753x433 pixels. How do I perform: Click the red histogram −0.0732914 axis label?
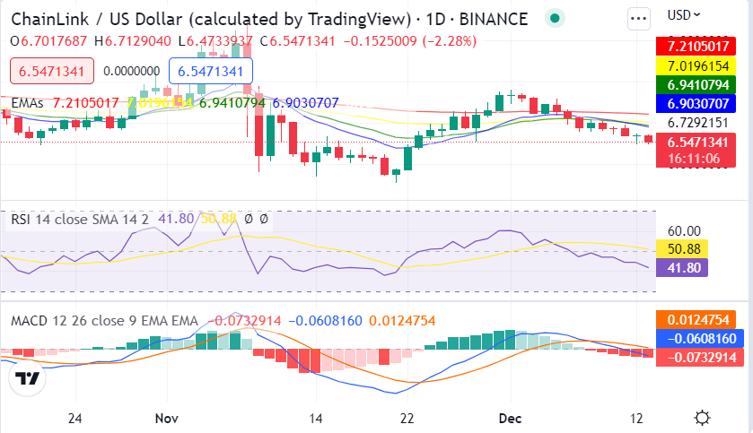point(700,357)
